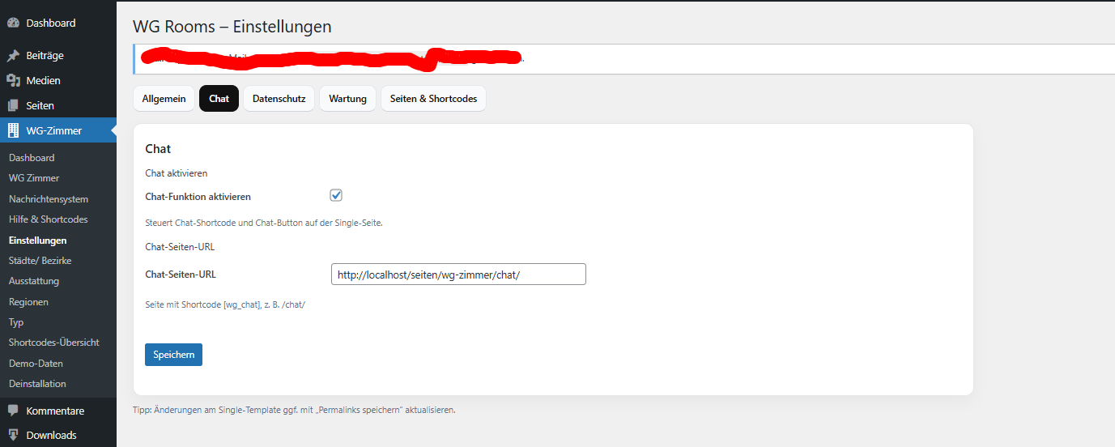
Task: Open the Seiten & Shortcodes tab
Action: 433,99
